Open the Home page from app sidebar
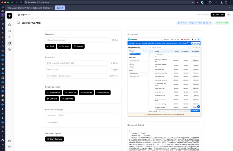This screenshot has height=151, width=233. (x=9, y=25)
